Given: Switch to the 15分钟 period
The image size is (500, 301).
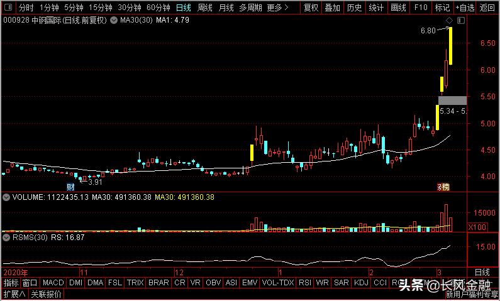Looking at the screenshot, I should click(101, 8).
